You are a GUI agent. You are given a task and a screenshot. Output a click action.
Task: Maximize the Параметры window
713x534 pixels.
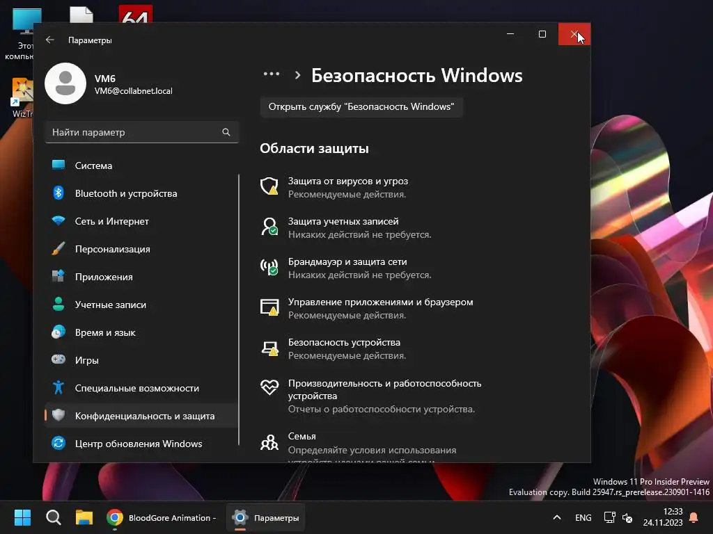(x=542, y=34)
